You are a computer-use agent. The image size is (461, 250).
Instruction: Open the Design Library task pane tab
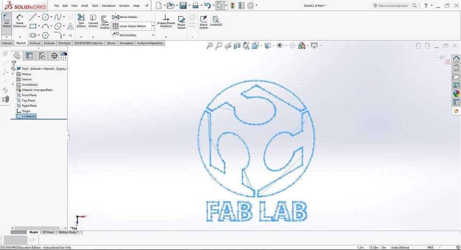[x=456, y=68]
